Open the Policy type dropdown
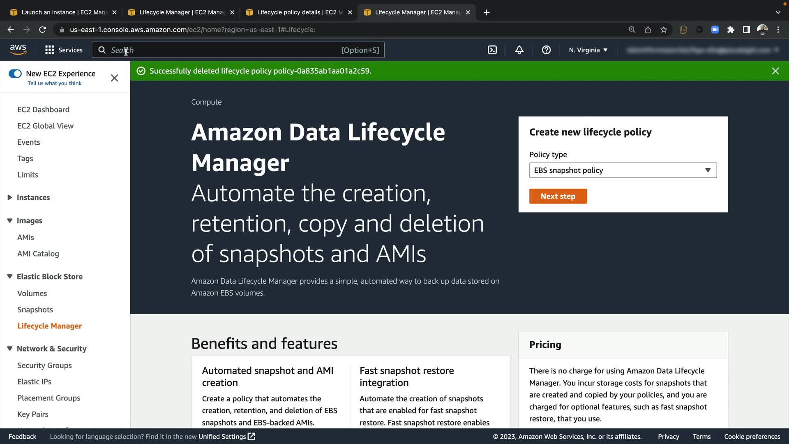Image resolution: width=789 pixels, height=444 pixels. [623, 170]
